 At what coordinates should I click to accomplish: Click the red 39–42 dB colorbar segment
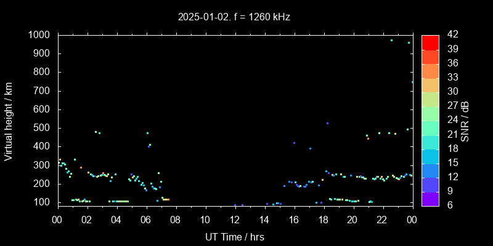430,42
